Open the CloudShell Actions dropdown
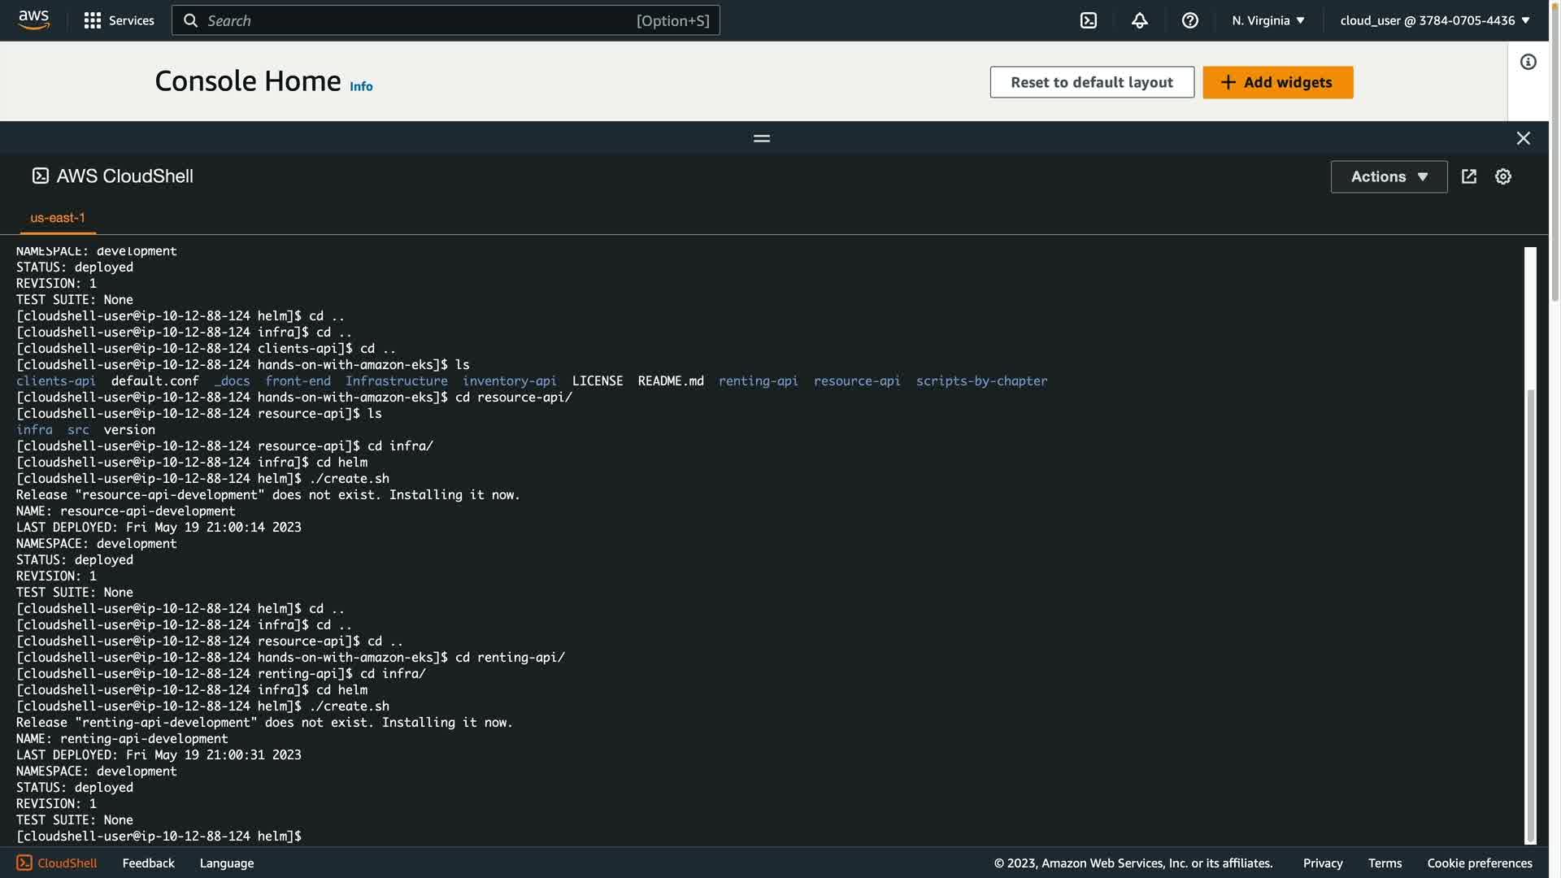The width and height of the screenshot is (1561, 878). pos(1388,176)
